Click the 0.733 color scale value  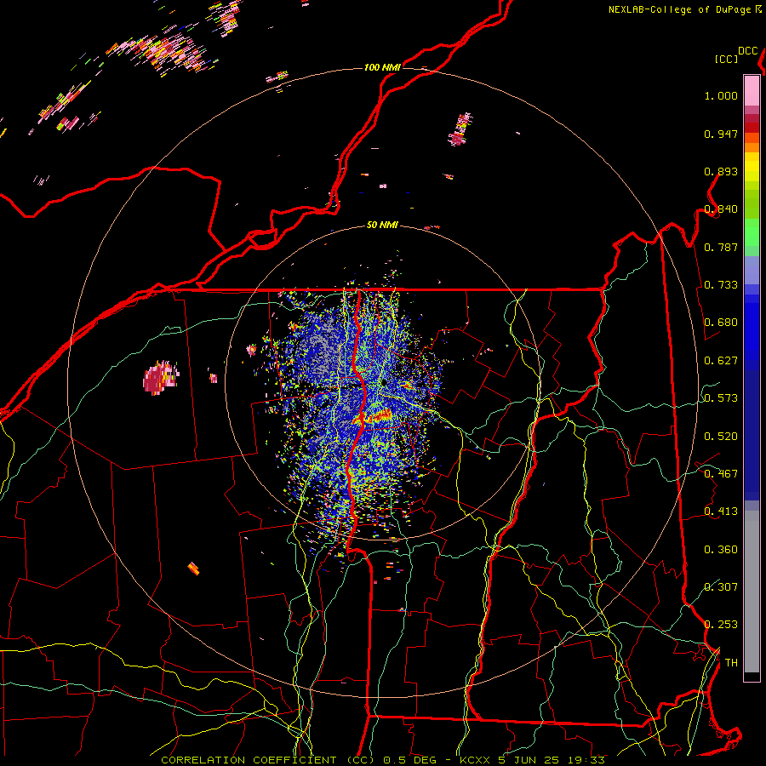pyautogui.click(x=721, y=285)
